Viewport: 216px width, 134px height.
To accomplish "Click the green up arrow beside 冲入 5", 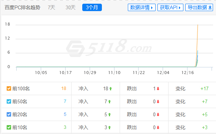I will click(x=110, y=114).
